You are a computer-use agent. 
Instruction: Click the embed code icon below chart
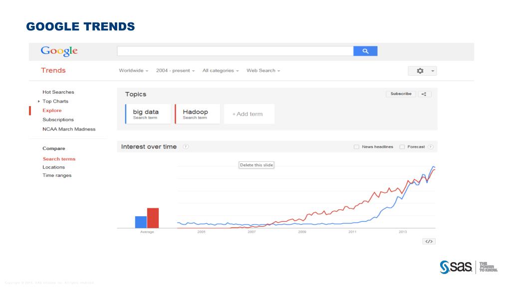429,242
